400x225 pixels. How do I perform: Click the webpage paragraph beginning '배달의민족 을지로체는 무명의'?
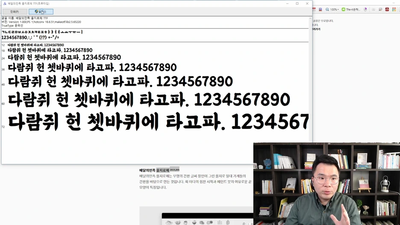pyautogui.click(x=195, y=182)
